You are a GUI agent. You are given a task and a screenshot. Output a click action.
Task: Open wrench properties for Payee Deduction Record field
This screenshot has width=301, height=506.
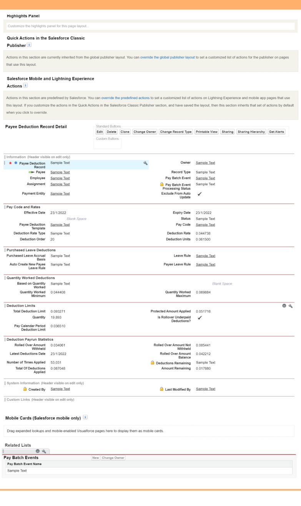(145, 163)
